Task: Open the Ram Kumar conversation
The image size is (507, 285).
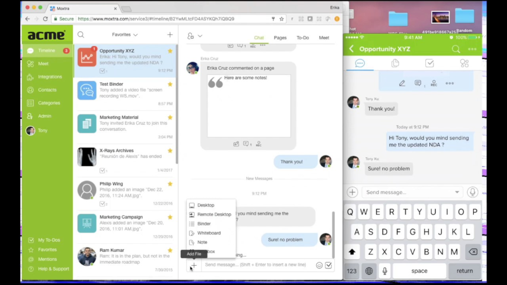Action: (125, 260)
